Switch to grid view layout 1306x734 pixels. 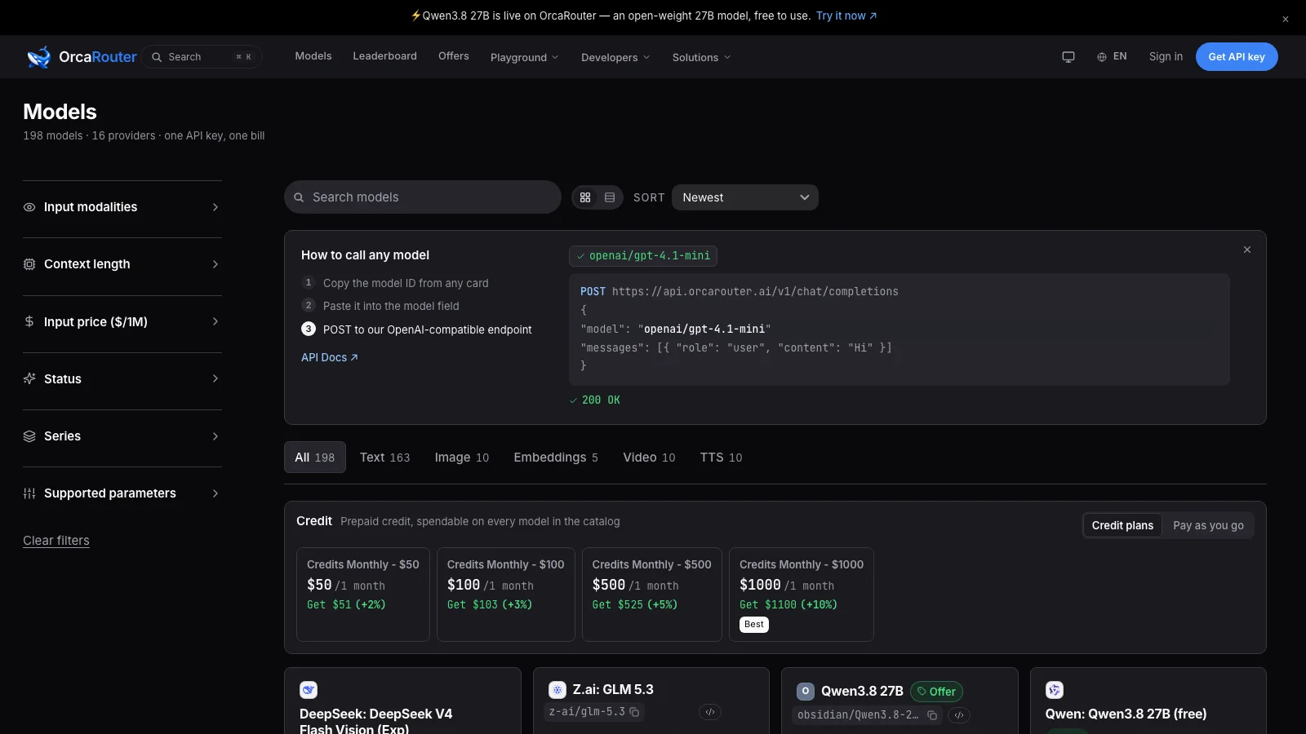585,197
